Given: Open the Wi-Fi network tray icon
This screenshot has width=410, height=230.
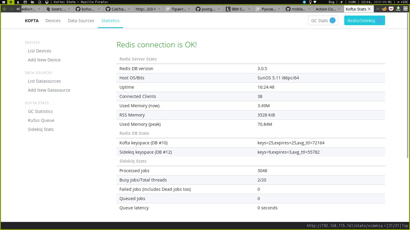Looking at the screenshot, I should point(315,2).
